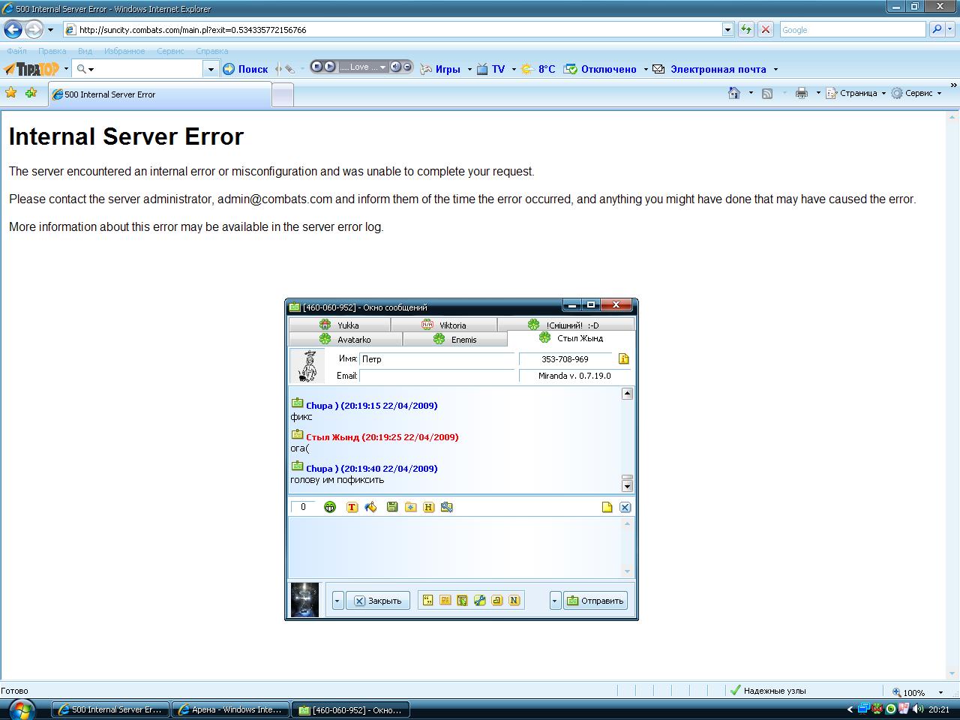Click the blue X clear icon beside note

coord(625,508)
